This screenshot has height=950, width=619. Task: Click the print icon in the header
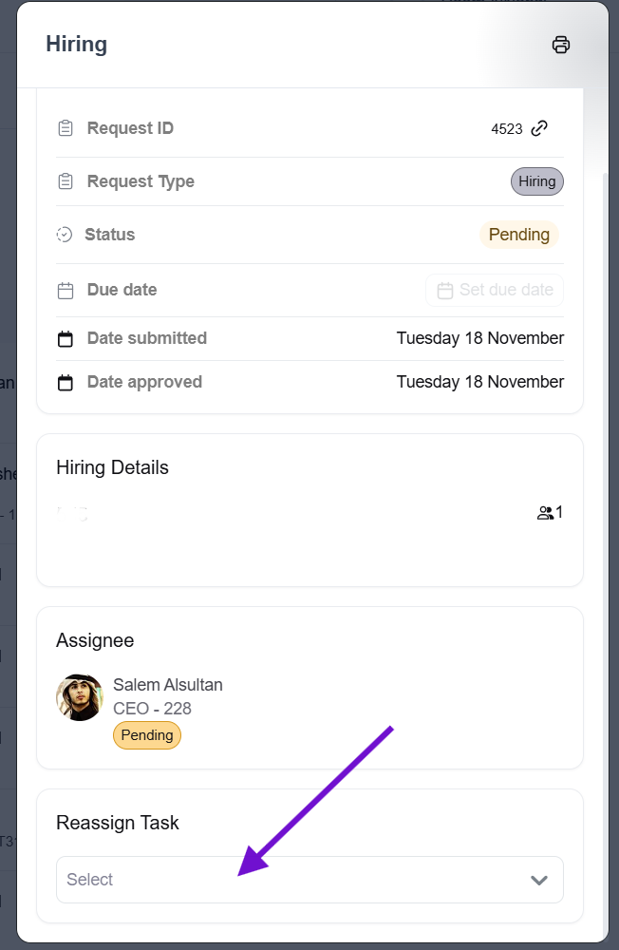(x=561, y=45)
